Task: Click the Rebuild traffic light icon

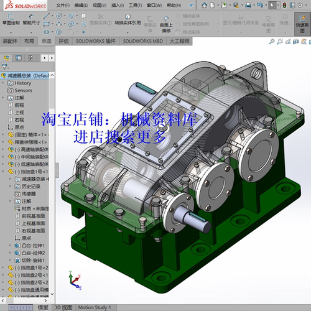Action: [x=284, y=5]
